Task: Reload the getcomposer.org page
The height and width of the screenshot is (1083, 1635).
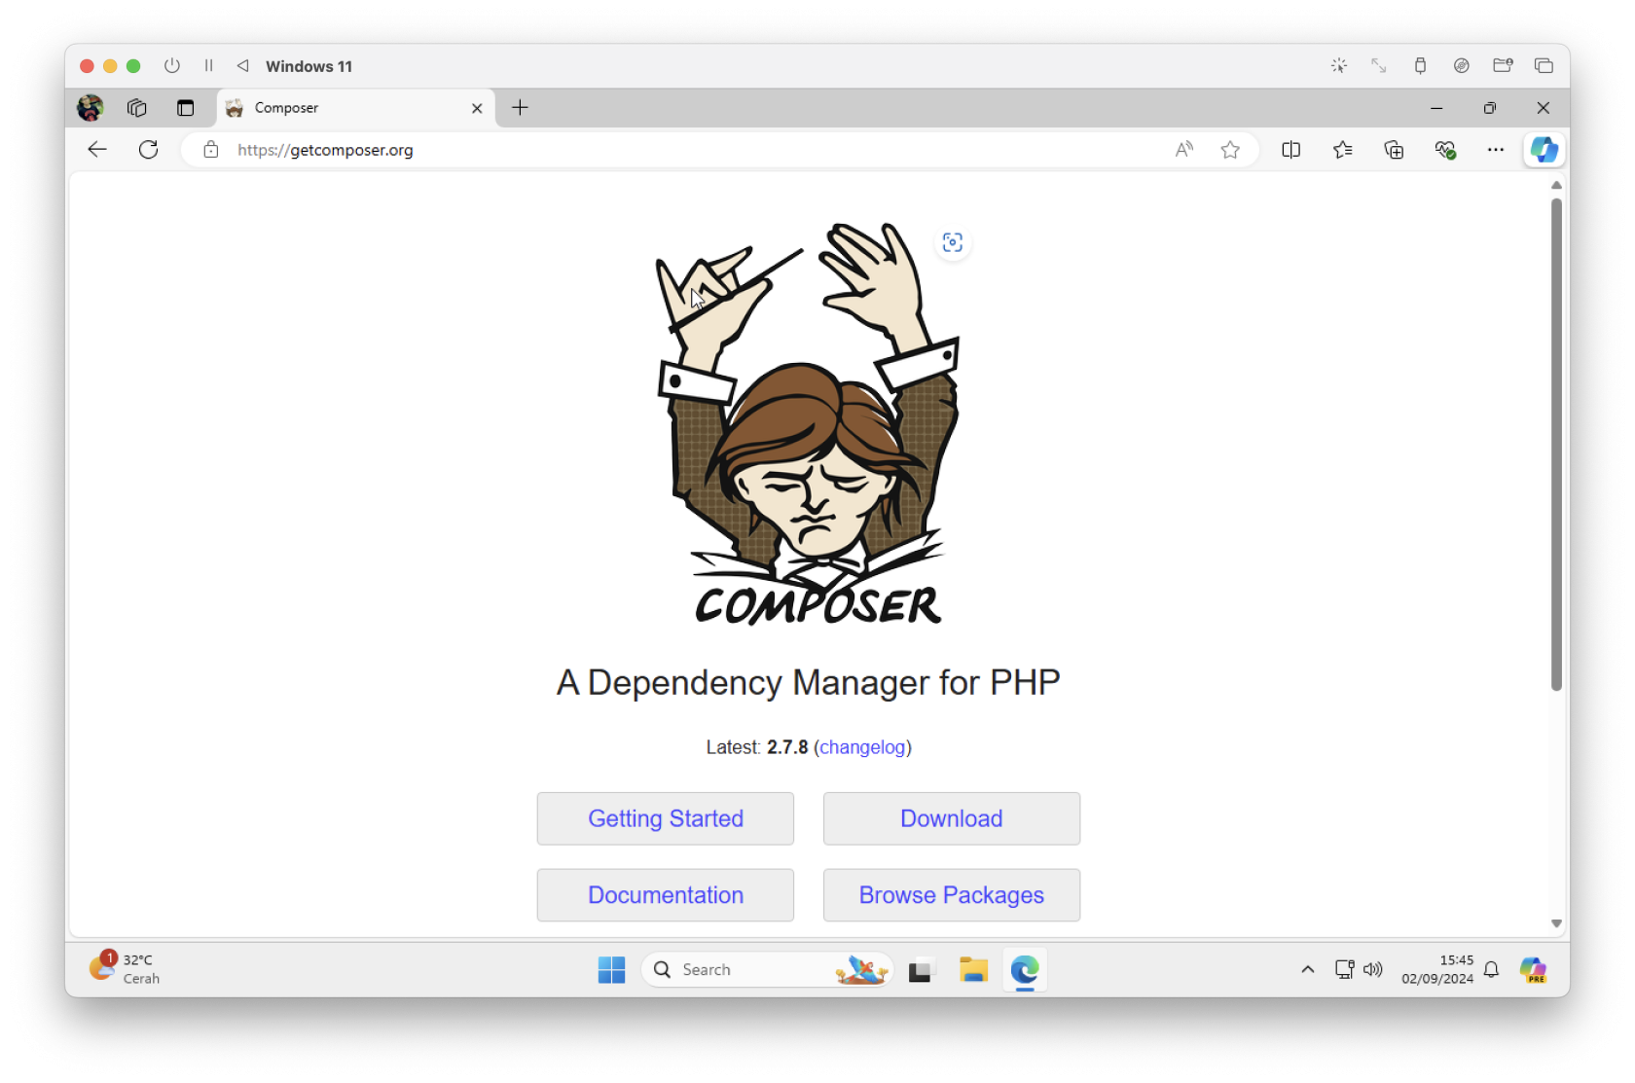Action: tap(148, 150)
